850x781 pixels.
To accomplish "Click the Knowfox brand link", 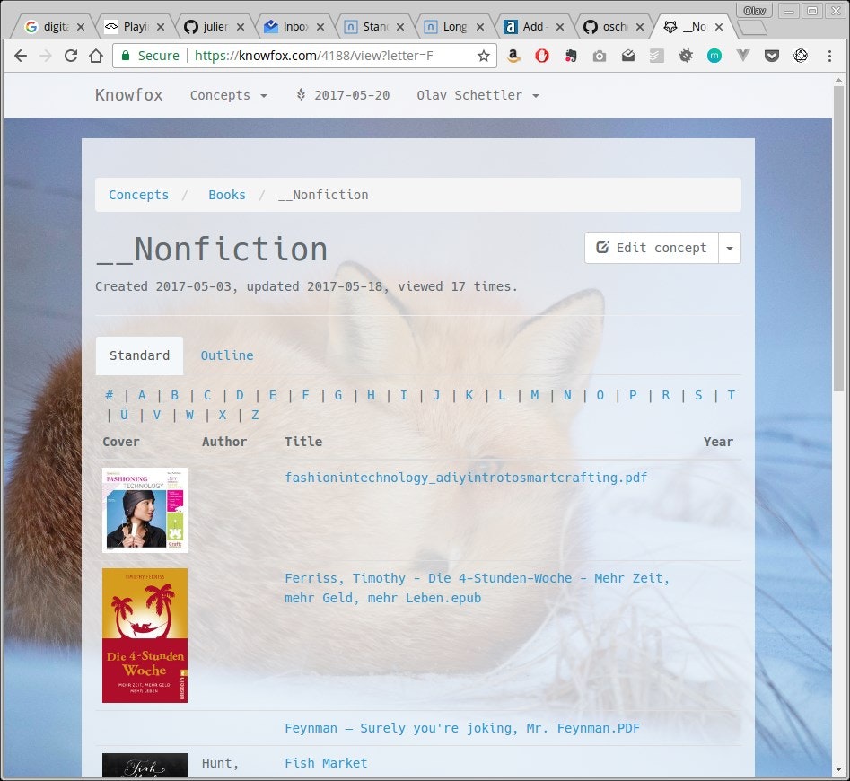I will [x=129, y=95].
